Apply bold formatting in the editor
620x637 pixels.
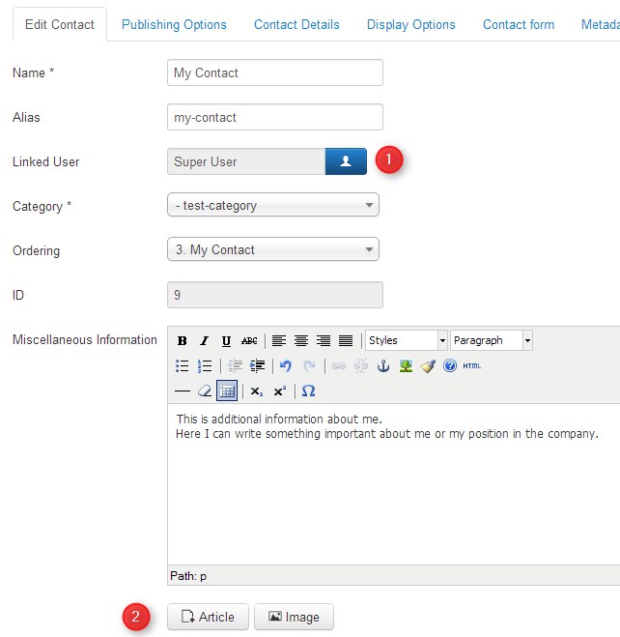click(x=183, y=340)
